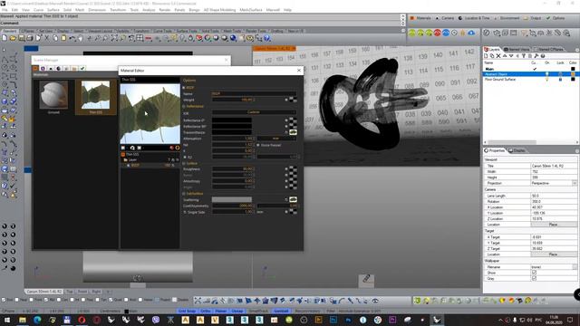Click the Reflectance 0° black color swatch
Screen dimensions: 580x326
click(x=232, y=120)
